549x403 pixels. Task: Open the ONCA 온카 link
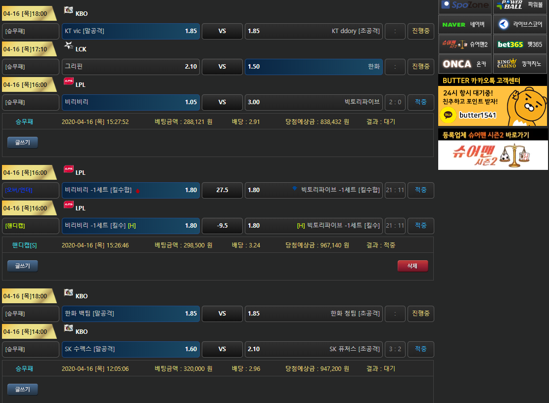465,64
